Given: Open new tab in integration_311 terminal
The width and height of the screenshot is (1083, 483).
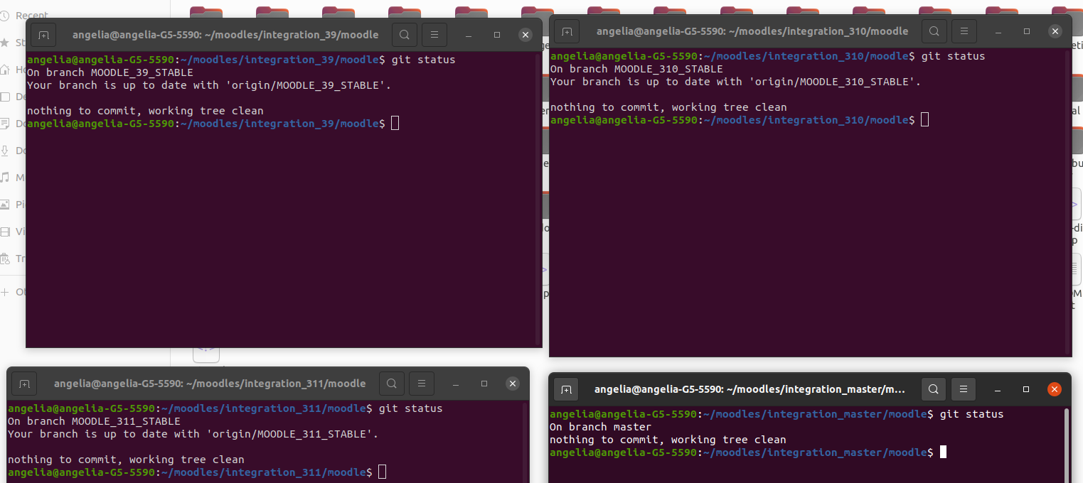Looking at the screenshot, I should tap(24, 384).
